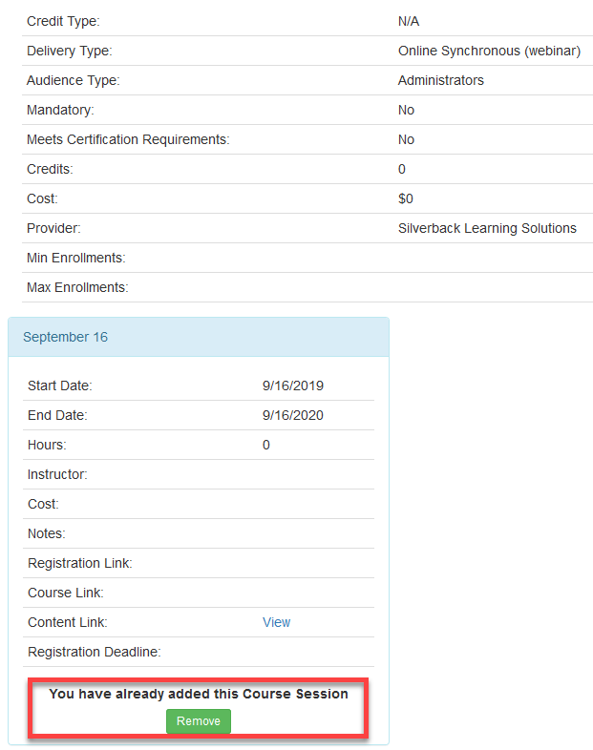This screenshot has width=593, height=750.
Task: Click the green Remove button
Action: click(x=199, y=720)
